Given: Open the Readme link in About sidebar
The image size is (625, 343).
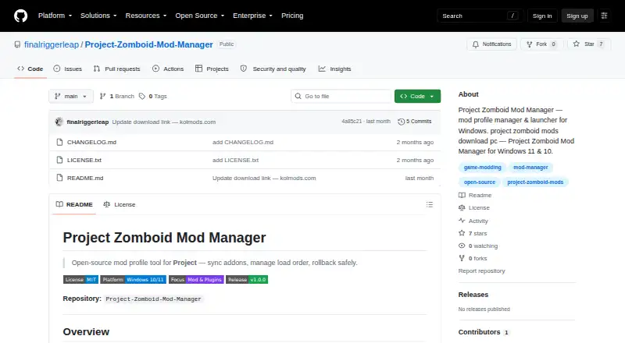Looking at the screenshot, I should (x=475, y=196).
